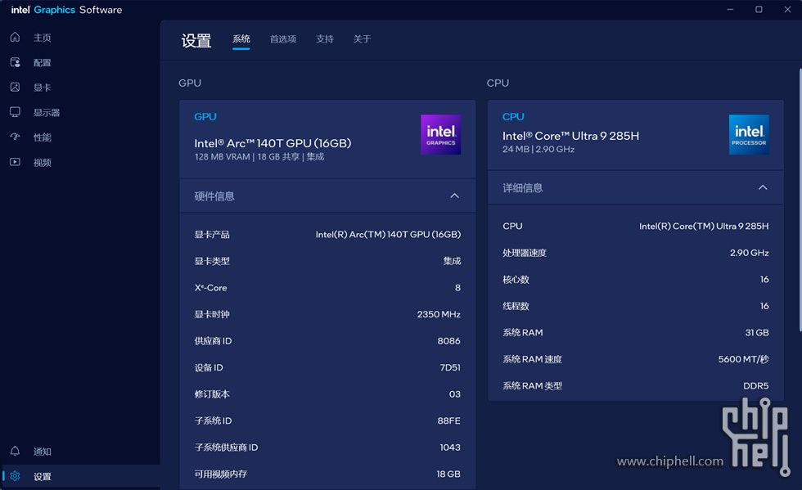Select the 显示器 monitor icon
The width and height of the screenshot is (802, 490).
click(15, 112)
